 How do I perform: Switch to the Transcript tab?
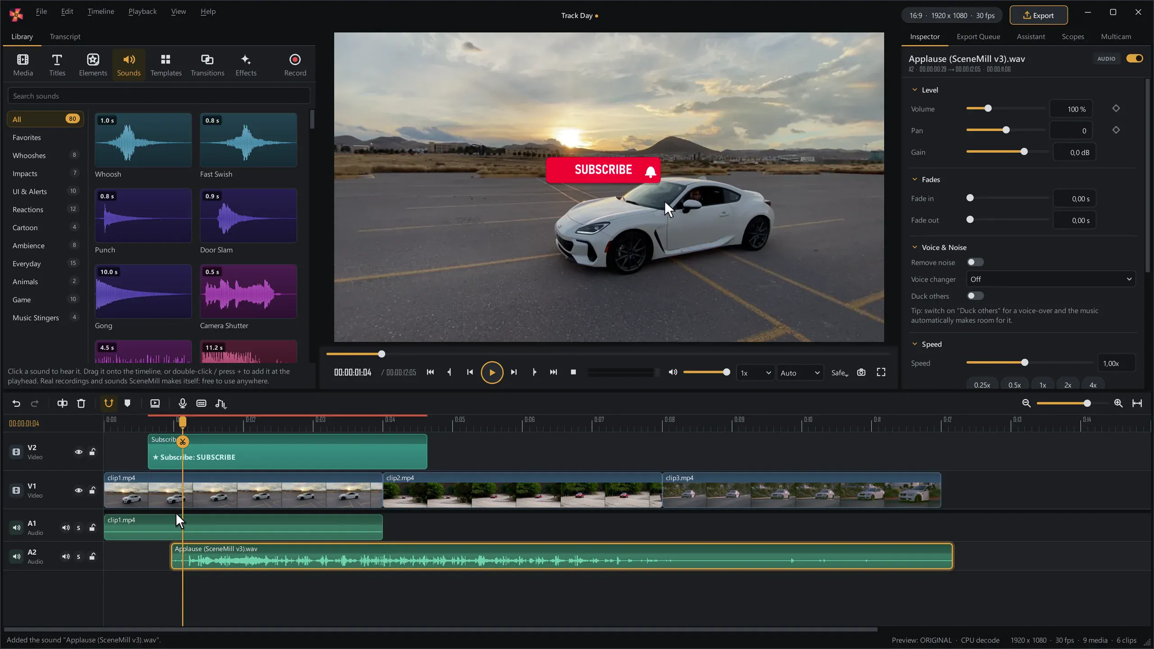tap(65, 37)
